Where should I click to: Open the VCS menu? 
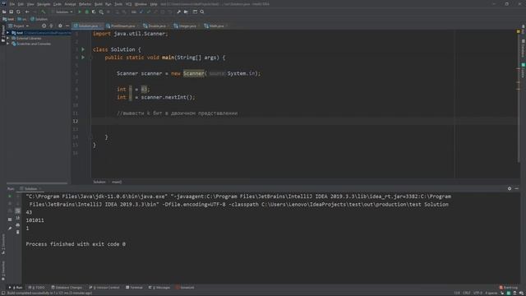coord(128,4)
